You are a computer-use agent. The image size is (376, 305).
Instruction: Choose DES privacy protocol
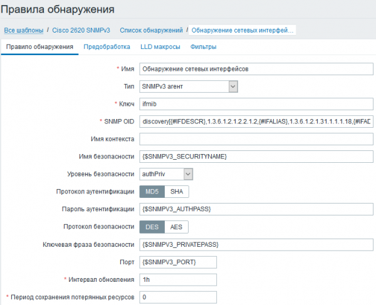[152, 227]
